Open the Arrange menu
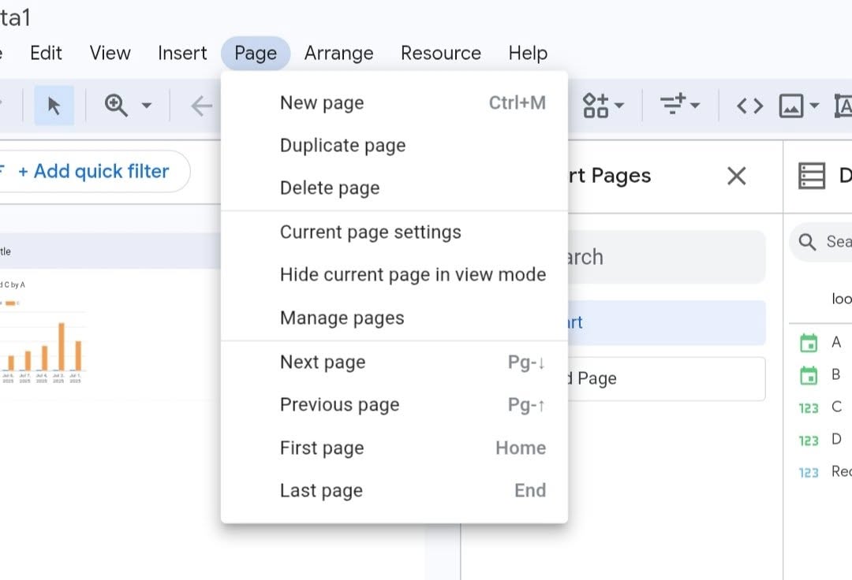 coord(338,54)
